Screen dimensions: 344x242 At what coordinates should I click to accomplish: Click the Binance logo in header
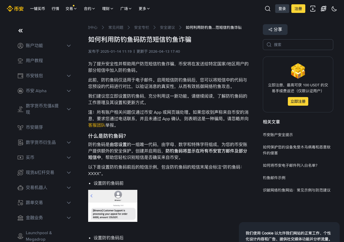point(15,9)
